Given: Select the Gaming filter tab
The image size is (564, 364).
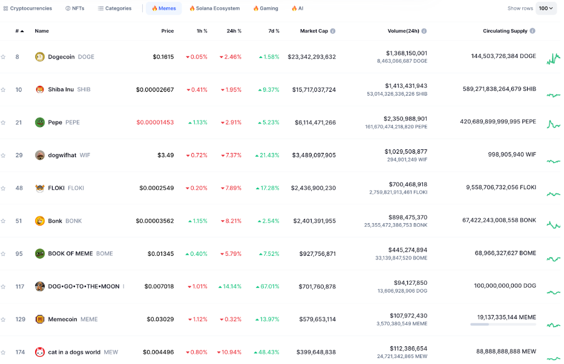Looking at the screenshot, I should pyautogui.click(x=266, y=8).
